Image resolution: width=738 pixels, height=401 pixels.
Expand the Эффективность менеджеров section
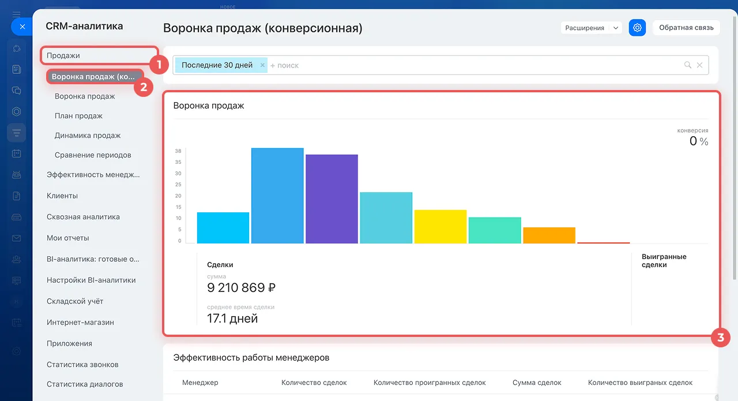[x=93, y=175]
